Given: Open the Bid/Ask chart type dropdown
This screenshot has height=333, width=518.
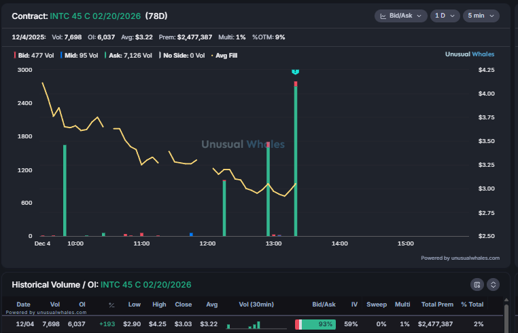Looking at the screenshot, I should tap(400, 16).
